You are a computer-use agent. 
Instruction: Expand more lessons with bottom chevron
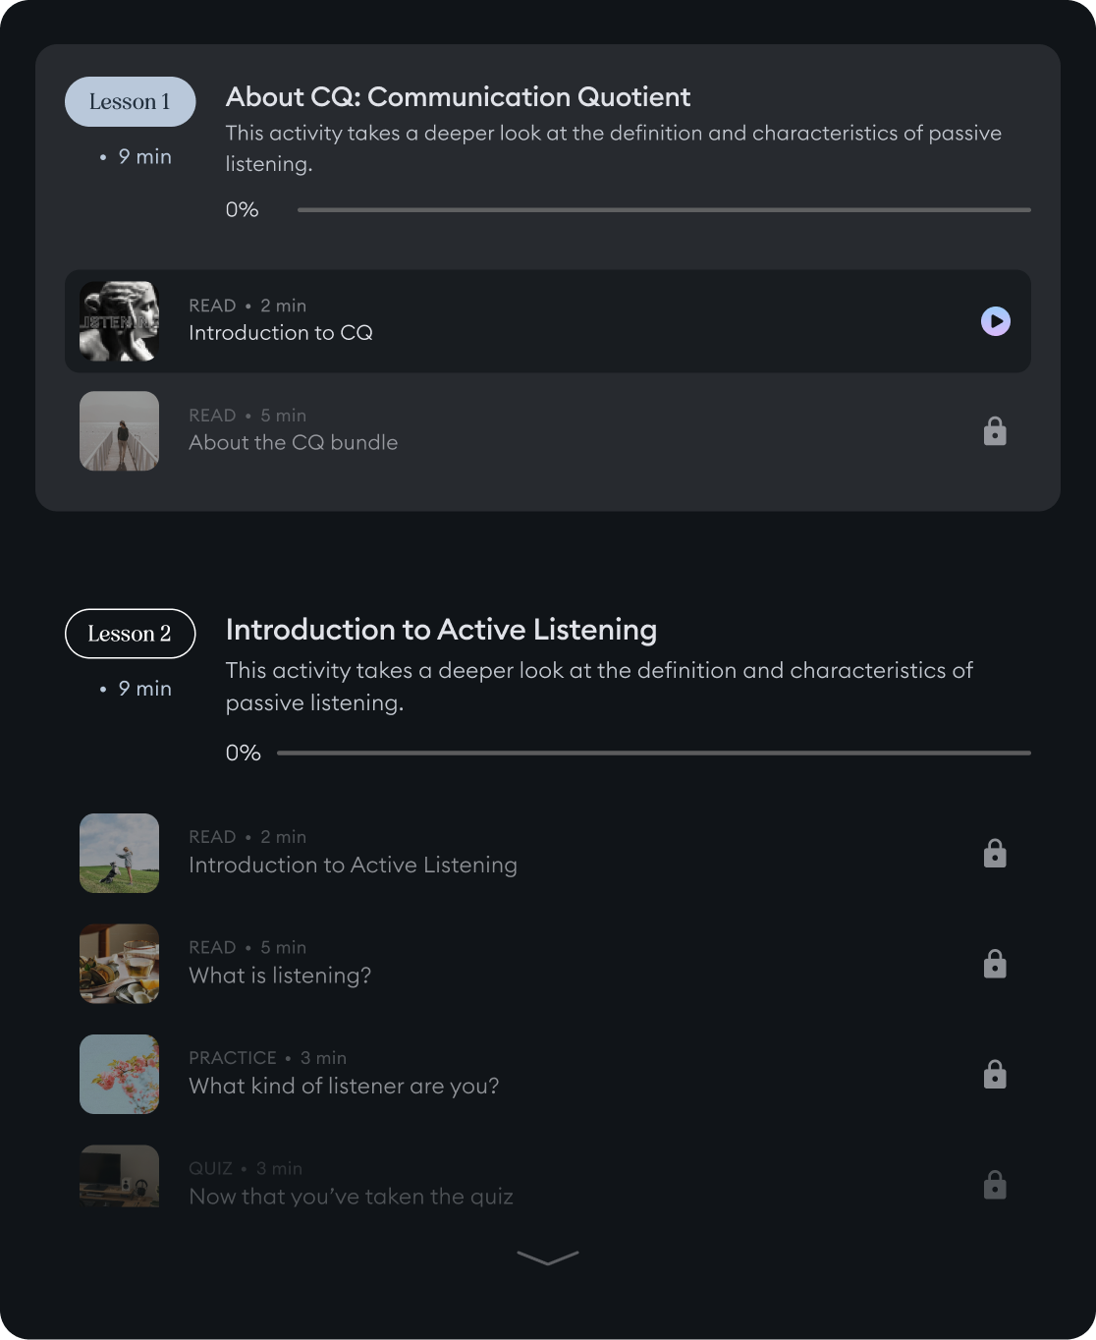click(x=547, y=1258)
